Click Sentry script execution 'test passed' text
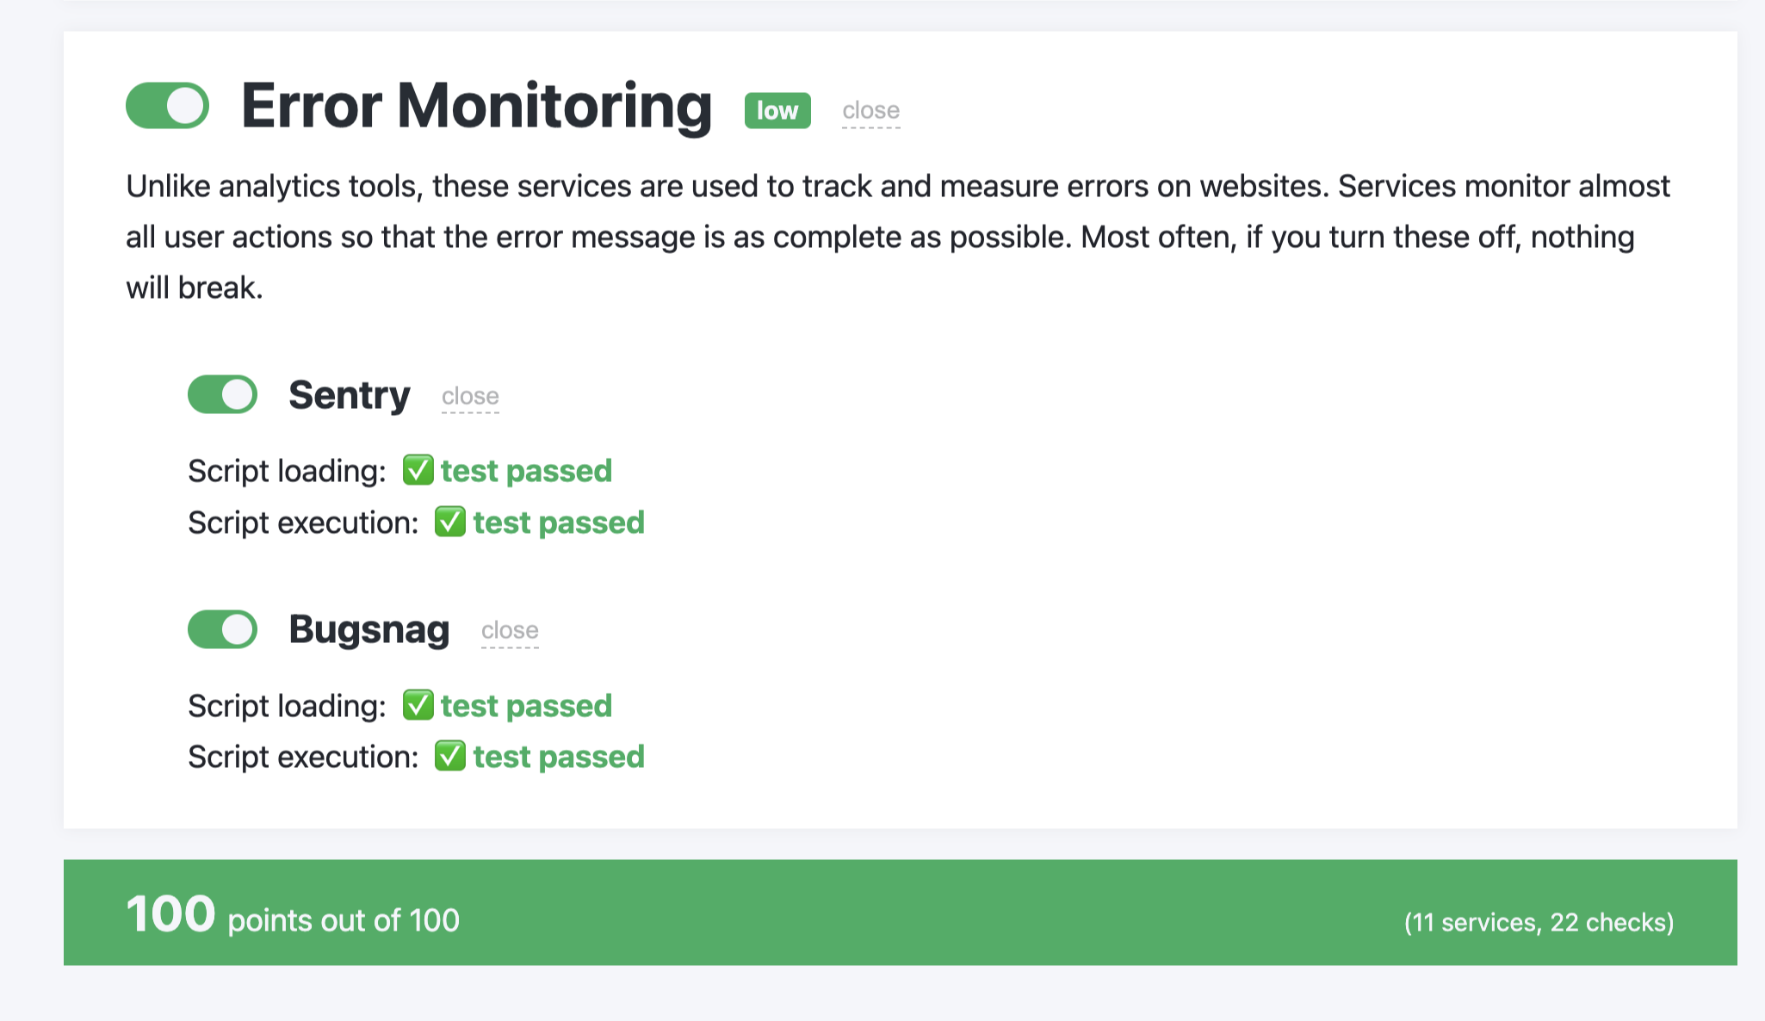The image size is (1765, 1021). [x=559, y=523]
